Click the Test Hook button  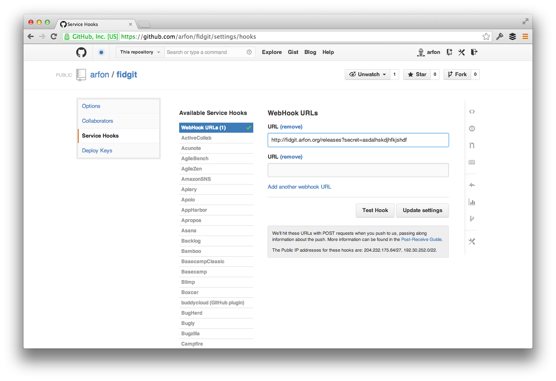(x=375, y=210)
